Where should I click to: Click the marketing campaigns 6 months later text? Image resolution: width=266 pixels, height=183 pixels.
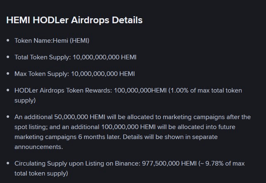67,137
